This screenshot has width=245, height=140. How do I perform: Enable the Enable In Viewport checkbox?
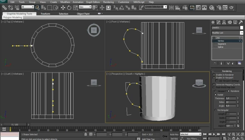pyautogui.click(x=214, y=77)
